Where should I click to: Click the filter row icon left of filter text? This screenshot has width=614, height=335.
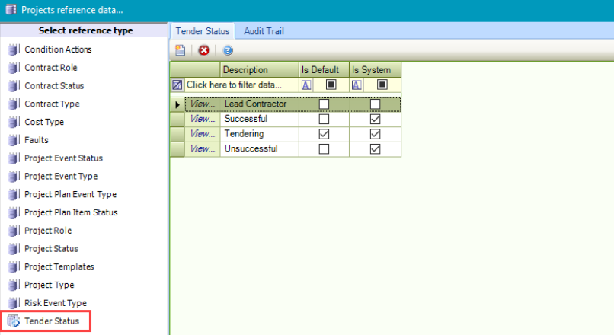tap(177, 85)
